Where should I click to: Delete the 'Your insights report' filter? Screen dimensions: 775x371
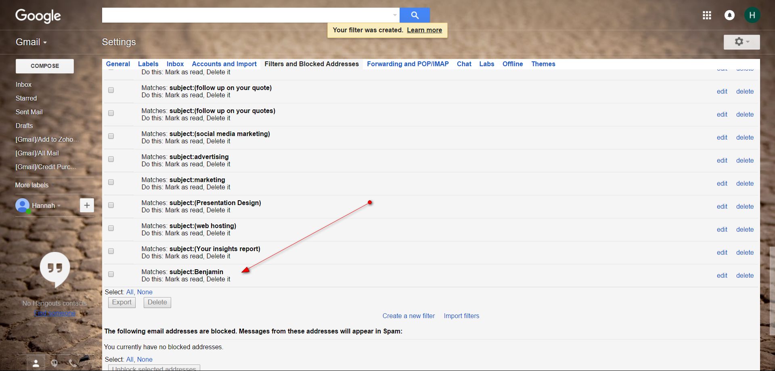point(745,252)
